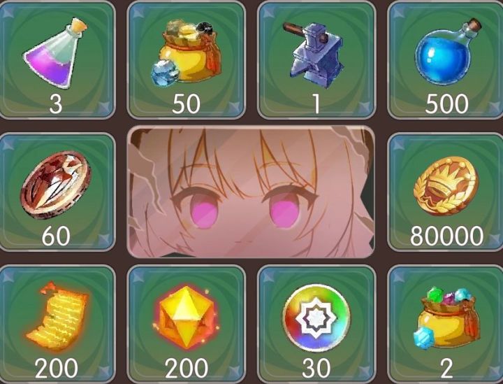
Task: Click the round blue potion bottle
Action: coord(448,52)
